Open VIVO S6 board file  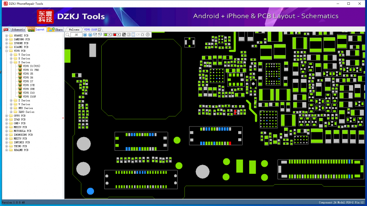pos(28,77)
